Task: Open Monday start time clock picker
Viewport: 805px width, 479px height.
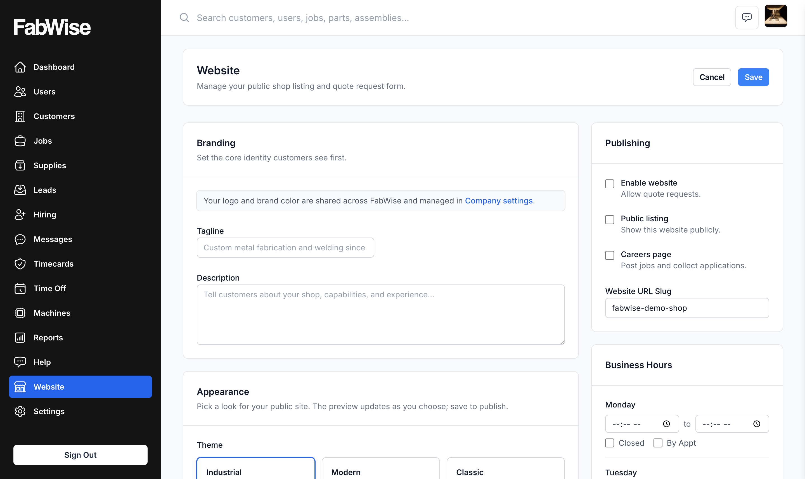Action: 667,424
